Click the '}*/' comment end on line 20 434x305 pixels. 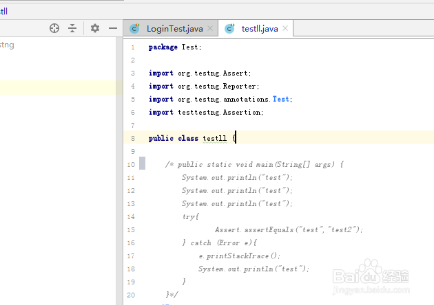coord(172,295)
